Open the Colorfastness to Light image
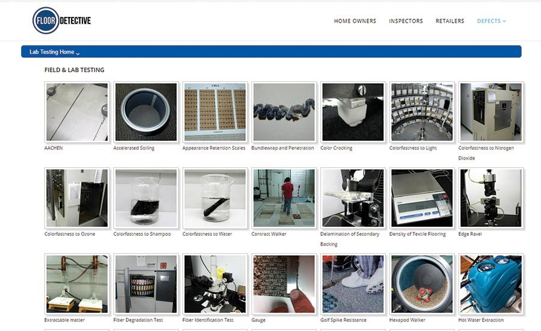Screen dimensions: 541x331 pos(421,112)
